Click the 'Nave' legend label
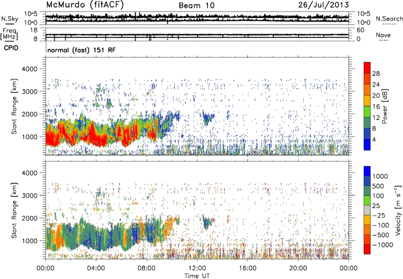403x279 pixels. pos(383,35)
